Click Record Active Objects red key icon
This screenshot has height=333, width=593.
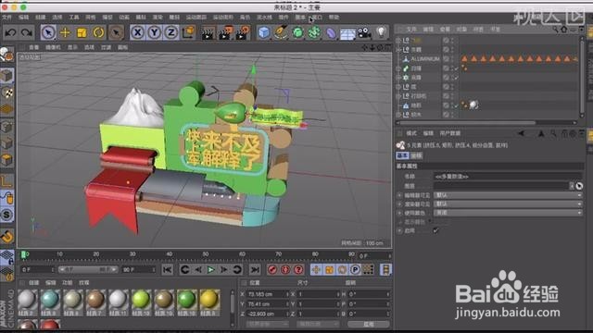272,269
